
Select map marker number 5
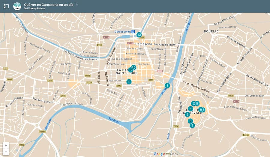[190, 121]
